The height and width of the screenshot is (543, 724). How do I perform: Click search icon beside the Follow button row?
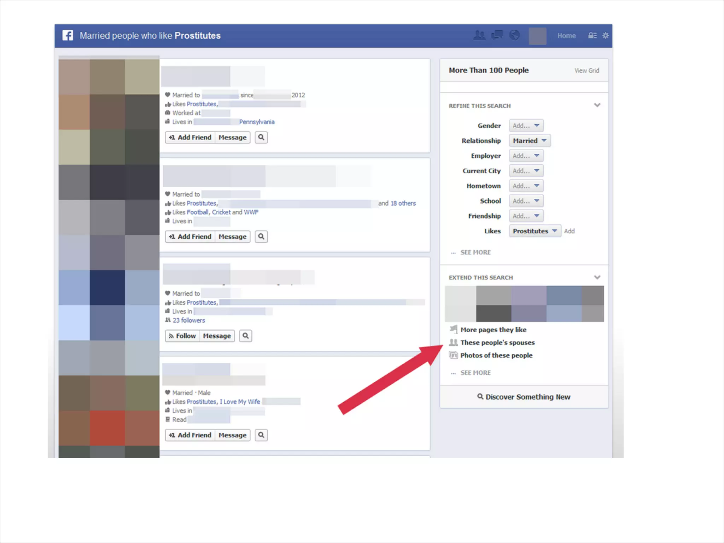246,335
